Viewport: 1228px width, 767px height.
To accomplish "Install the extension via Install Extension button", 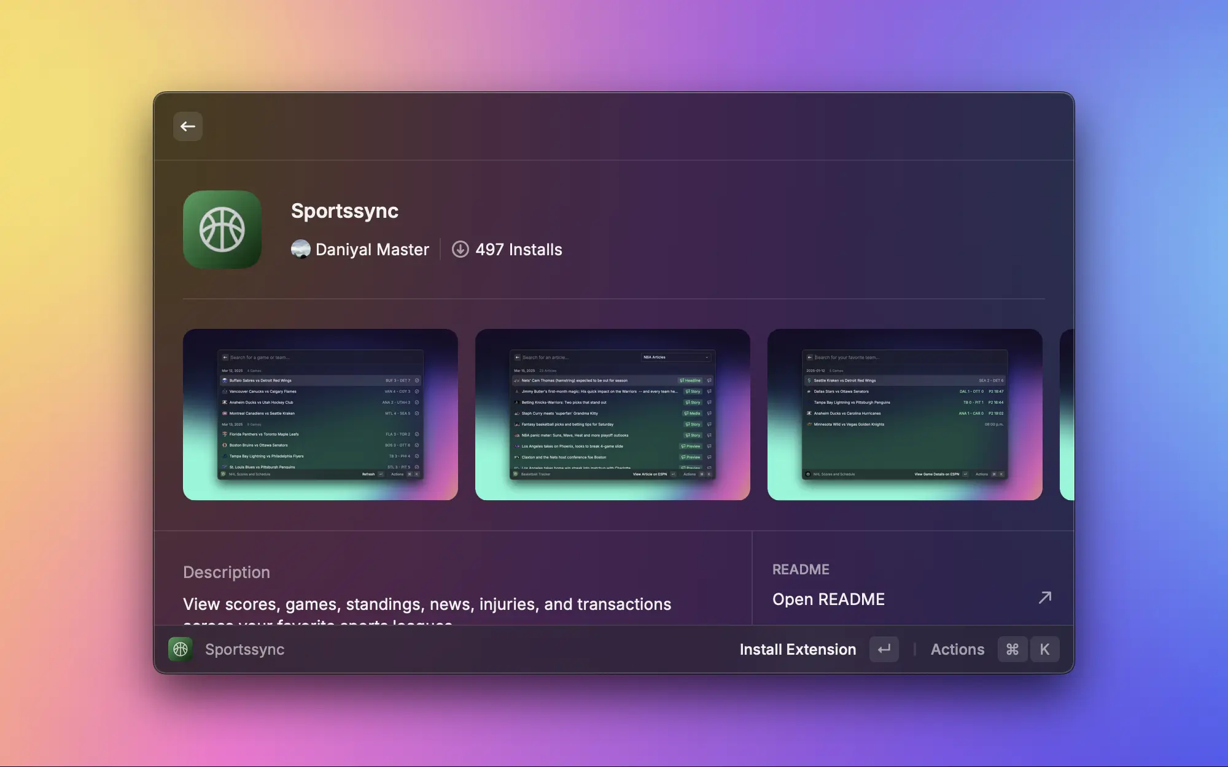I will [x=798, y=649].
